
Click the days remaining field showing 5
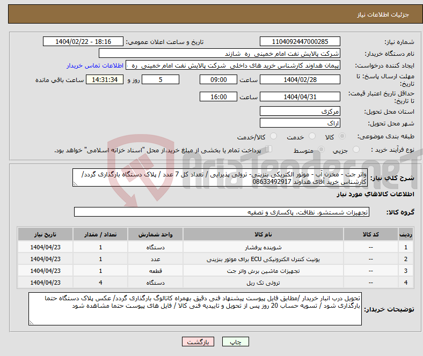click(161, 79)
